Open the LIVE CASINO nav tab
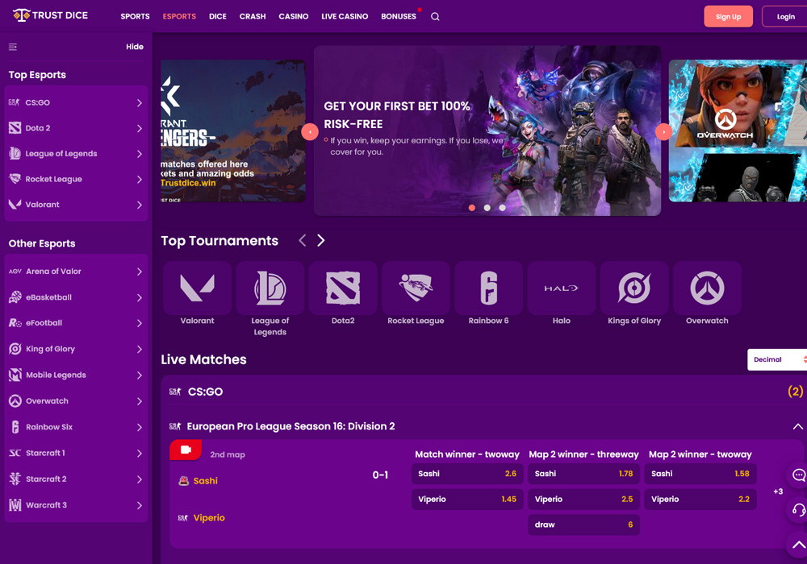The height and width of the screenshot is (564, 807). point(345,16)
